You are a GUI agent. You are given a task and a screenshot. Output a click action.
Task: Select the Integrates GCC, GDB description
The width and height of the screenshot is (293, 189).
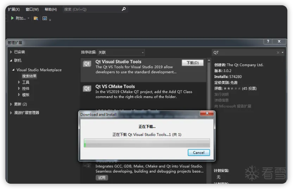pos(149,169)
